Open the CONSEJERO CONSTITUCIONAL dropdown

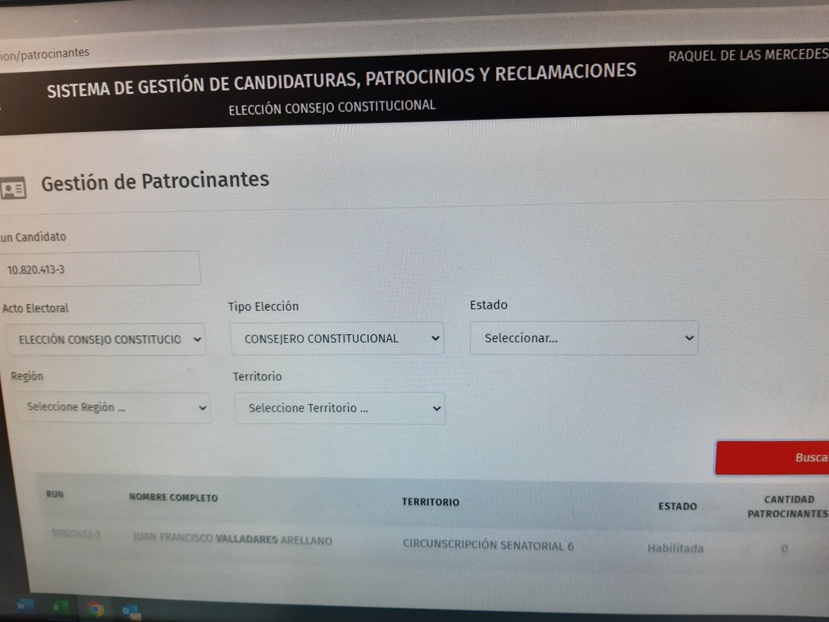click(x=336, y=338)
